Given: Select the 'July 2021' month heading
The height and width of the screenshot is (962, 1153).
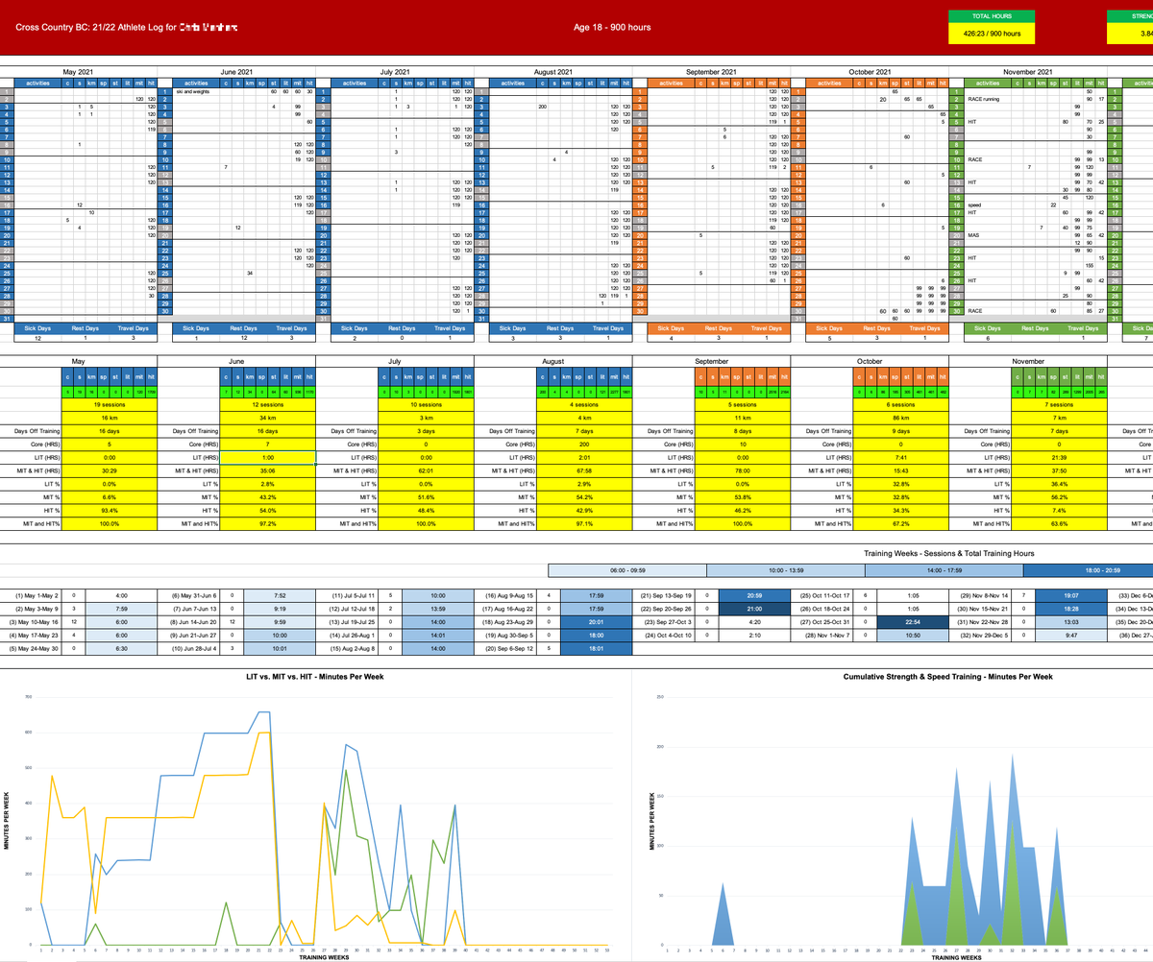Looking at the screenshot, I should click(x=396, y=72).
